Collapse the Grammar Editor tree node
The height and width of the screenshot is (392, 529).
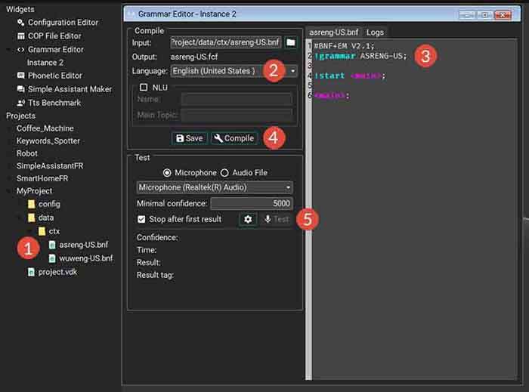click(x=9, y=50)
